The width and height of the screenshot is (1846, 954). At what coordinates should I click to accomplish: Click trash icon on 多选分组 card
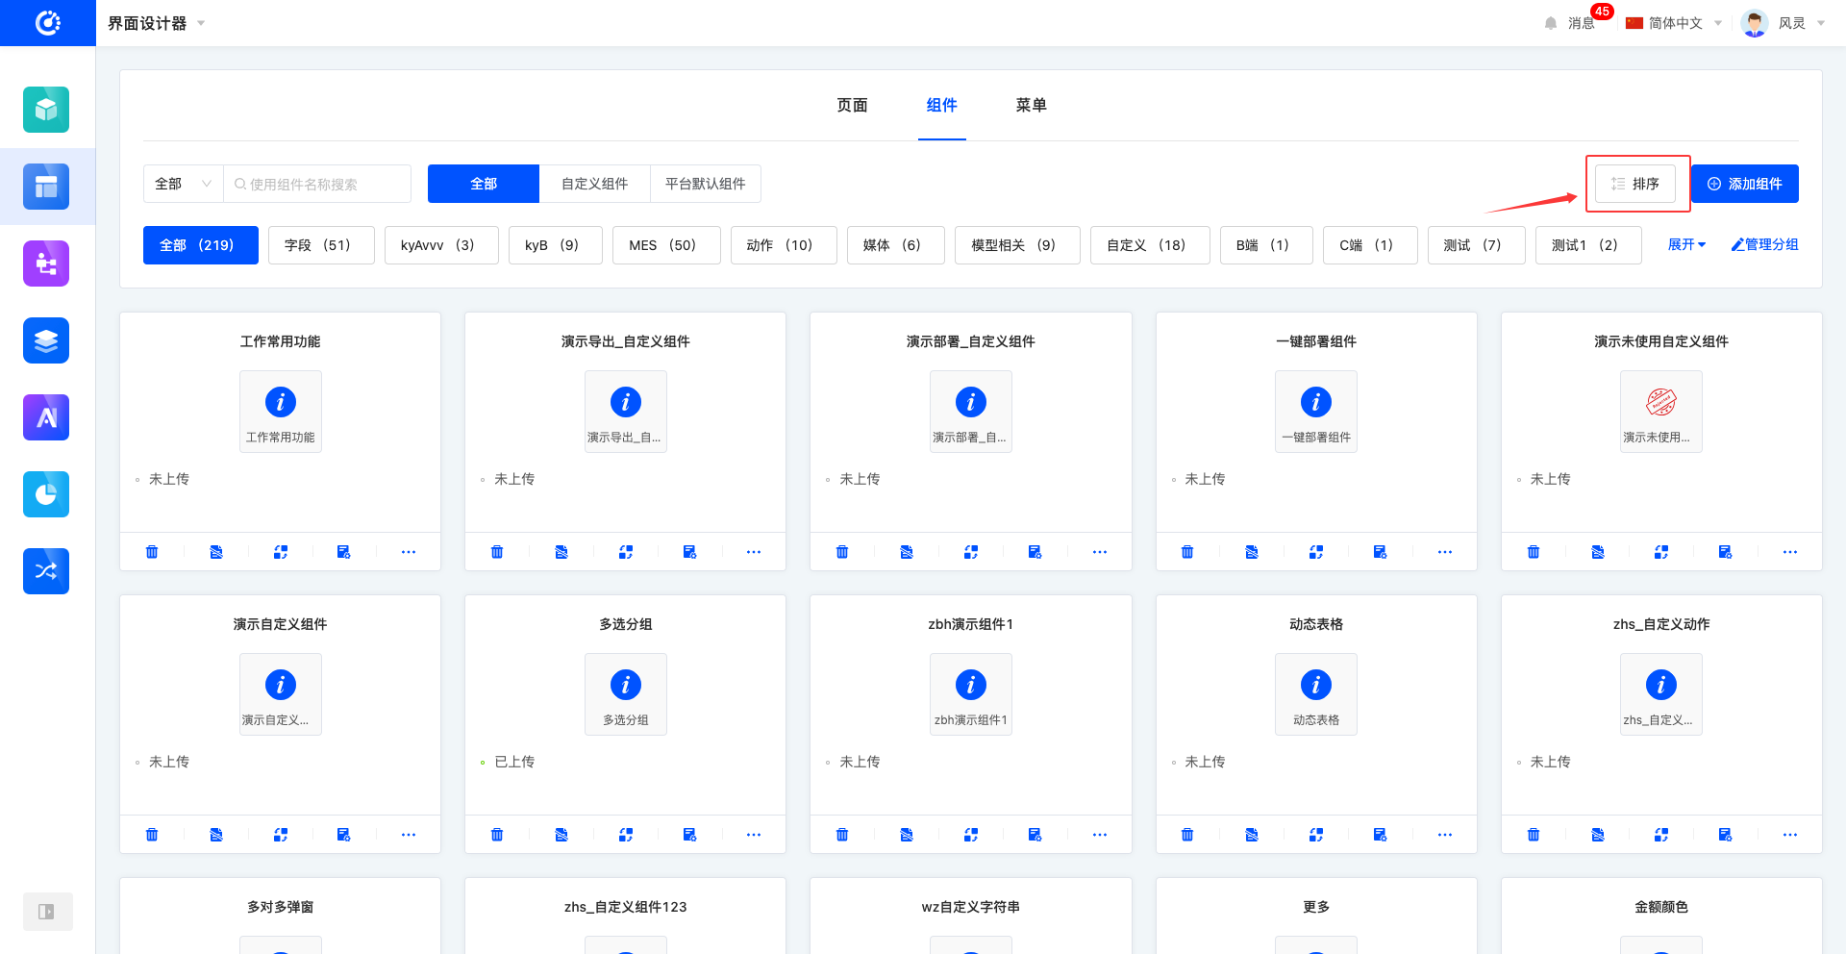point(497,835)
